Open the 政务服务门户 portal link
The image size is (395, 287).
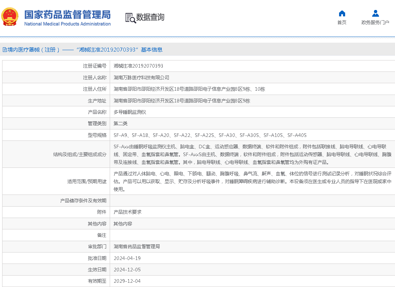tap(375, 22)
